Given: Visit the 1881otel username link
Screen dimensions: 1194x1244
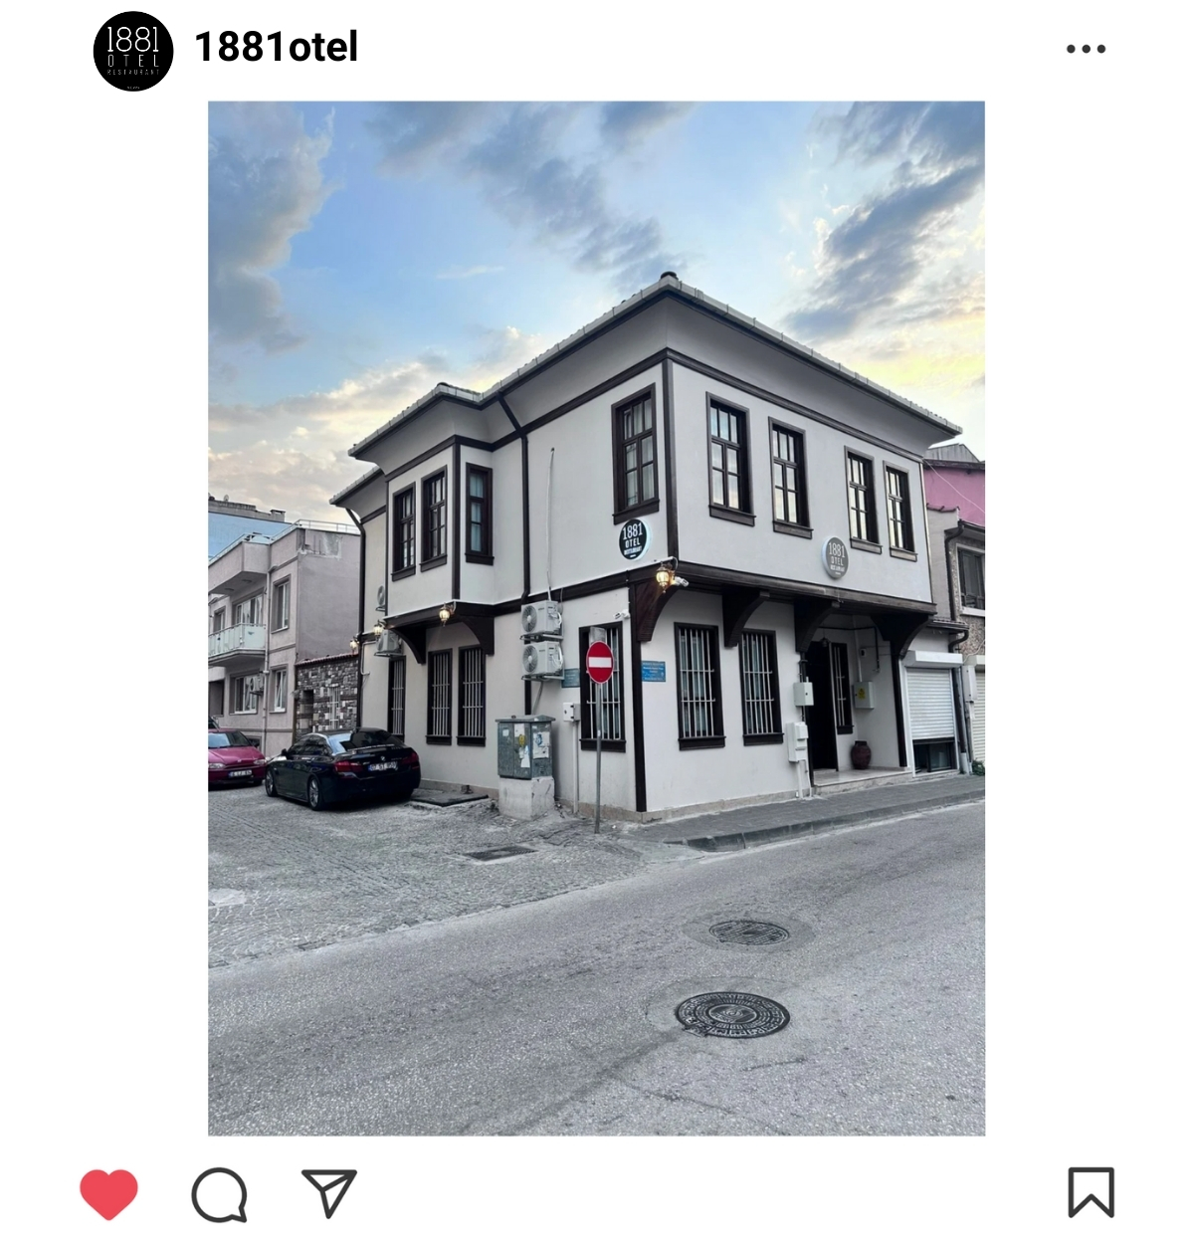Looking at the screenshot, I should (x=277, y=47).
